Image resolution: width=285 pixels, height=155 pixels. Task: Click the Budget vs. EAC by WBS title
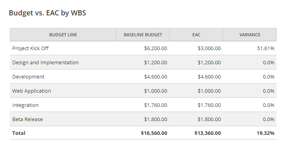click(x=47, y=13)
